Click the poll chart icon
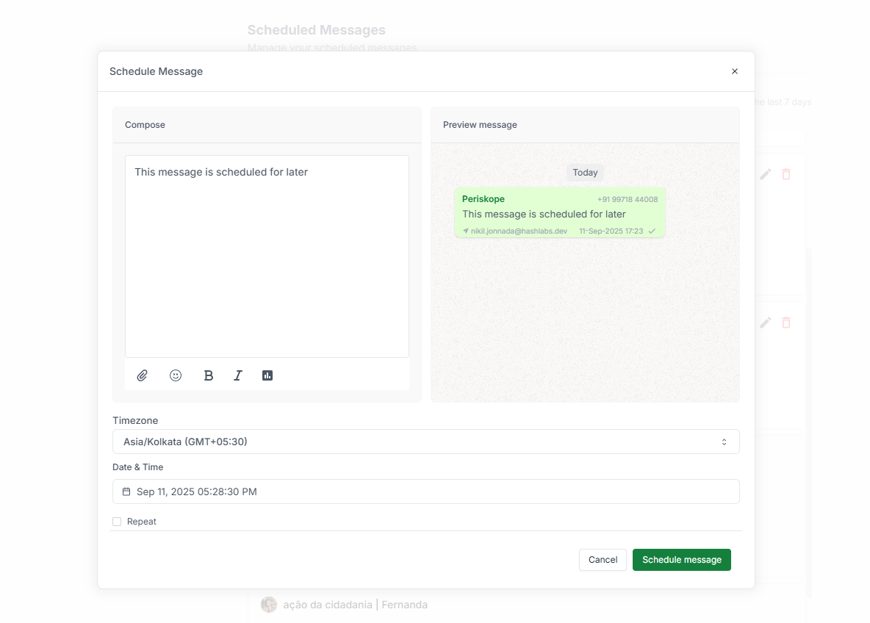Viewport: 870px width, 623px height. [x=267, y=375]
